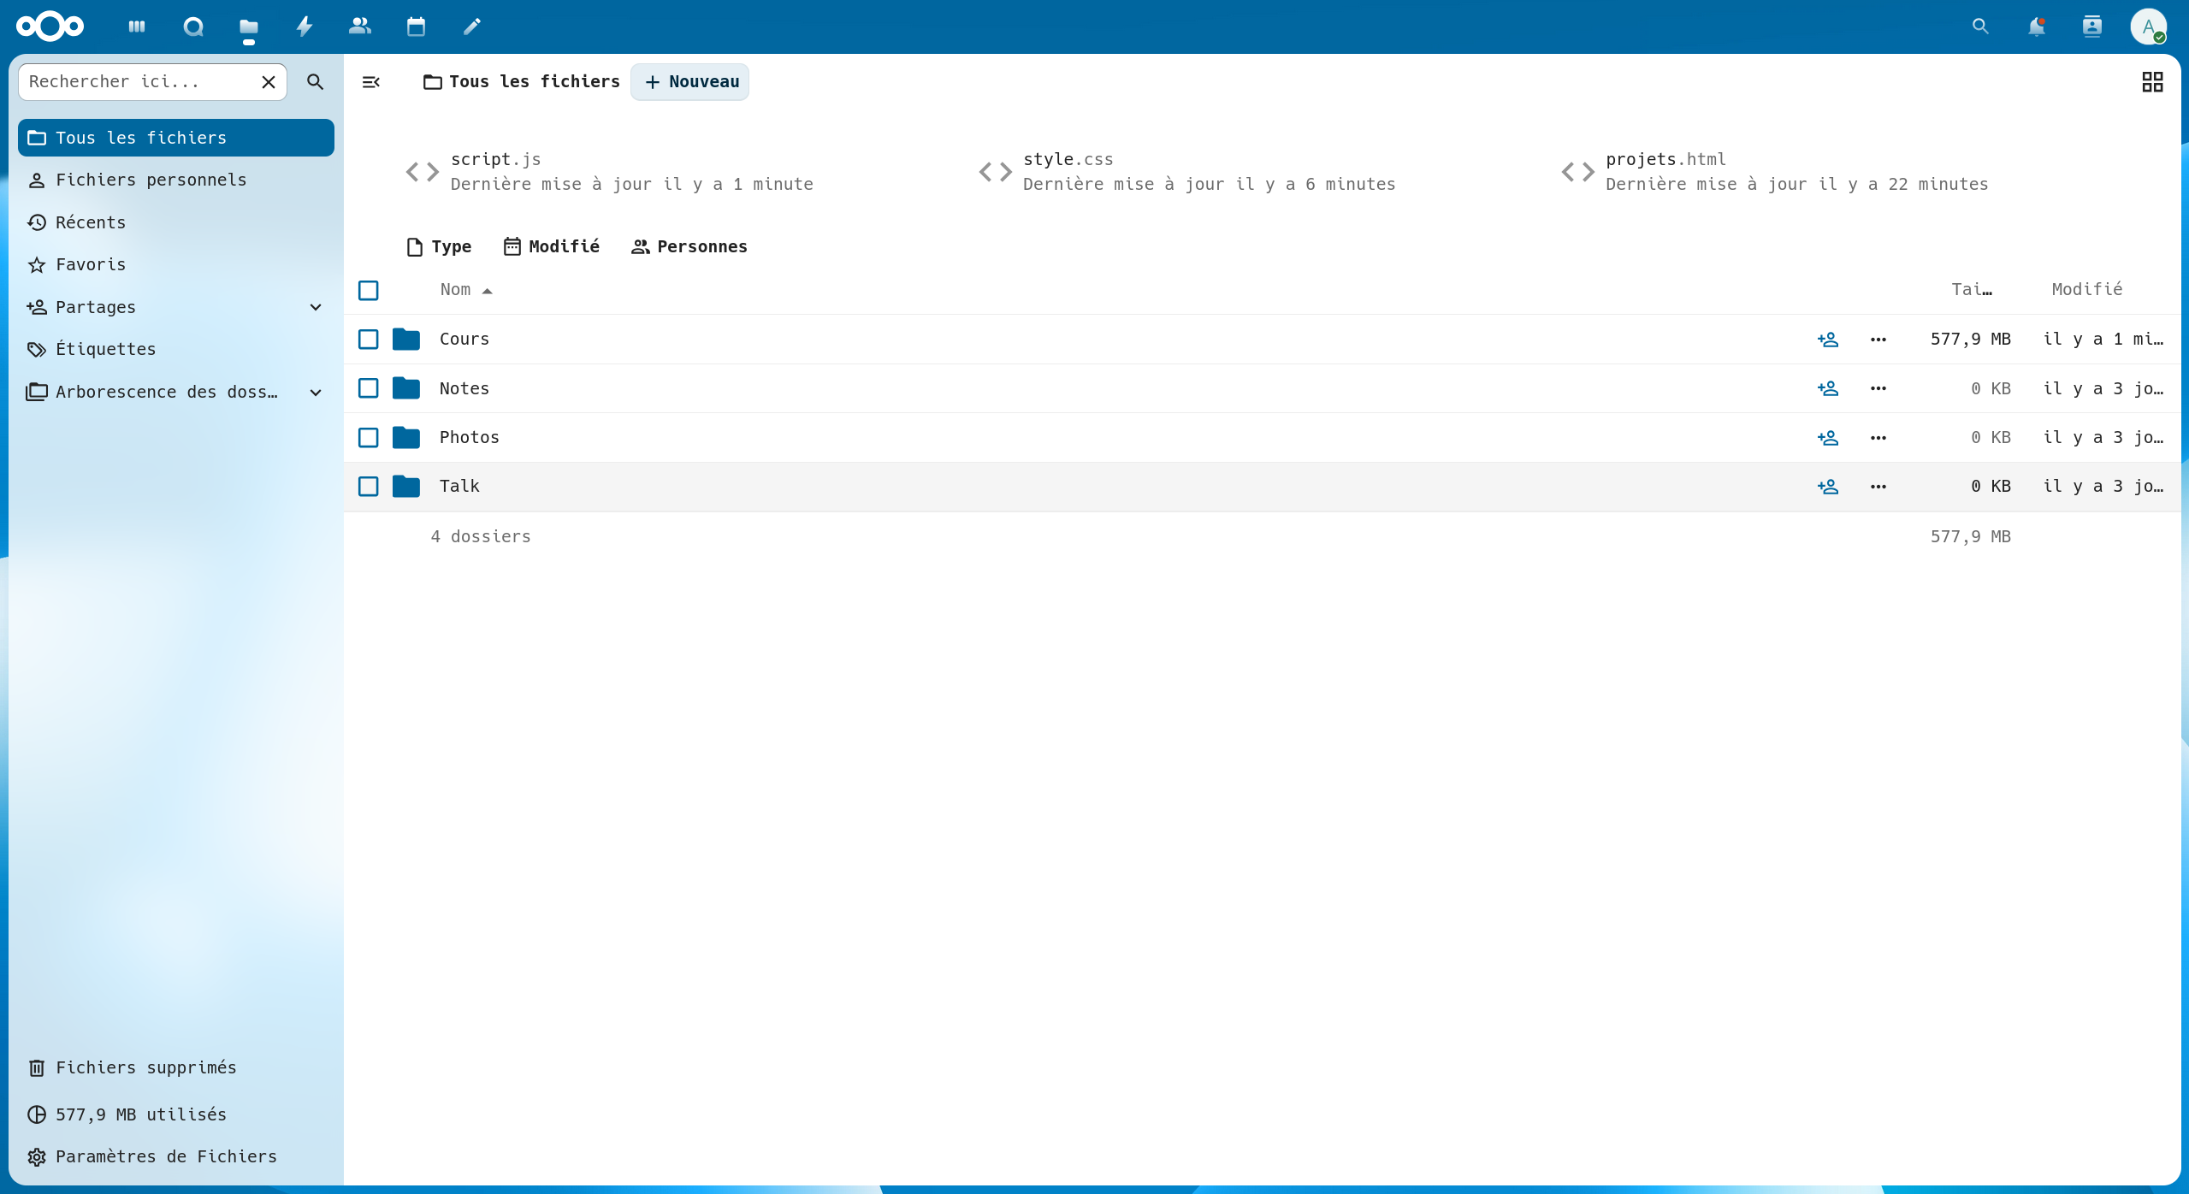Tick the Photos folder checkbox

tap(369, 438)
